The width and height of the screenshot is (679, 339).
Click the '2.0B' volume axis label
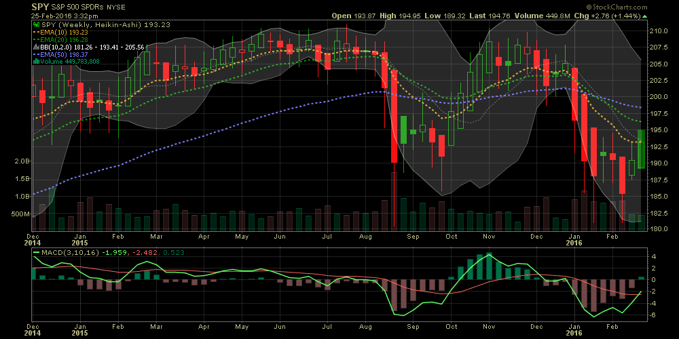click(22, 161)
